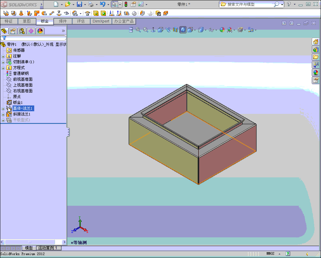Switch to the 草图 tab
Viewport: 321px width, 258px height.
pyautogui.click(x=26, y=21)
